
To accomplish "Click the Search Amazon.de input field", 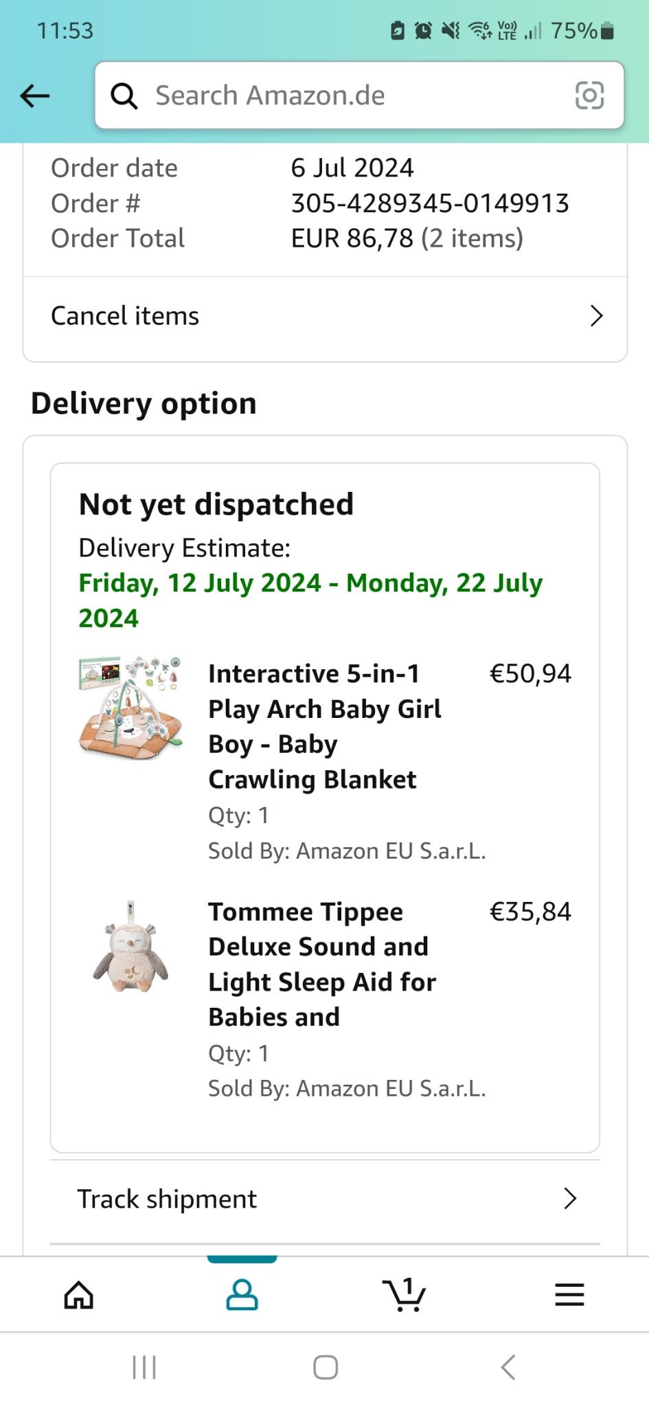I will click(x=357, y=95).
